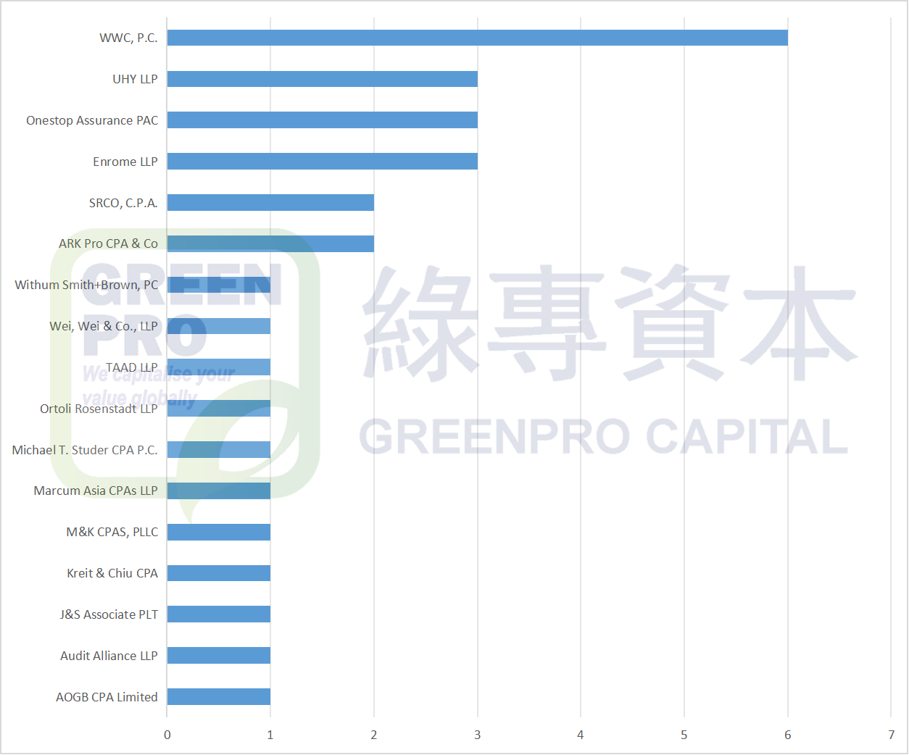Click the Marcum Asia CPAs LLP bar

tap(217, 491)
